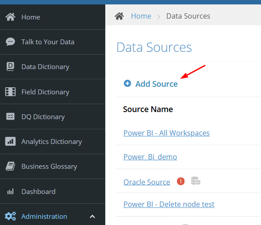
Task: Go to Home via breadcrumb link
Action: (x=141, y=16)
